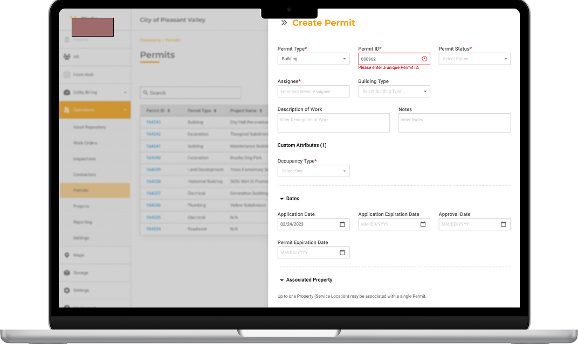The height and width of the screenshot is (344, 578).
Task: Open Work Orders in sidebar
Action: [x=85, y=143]
